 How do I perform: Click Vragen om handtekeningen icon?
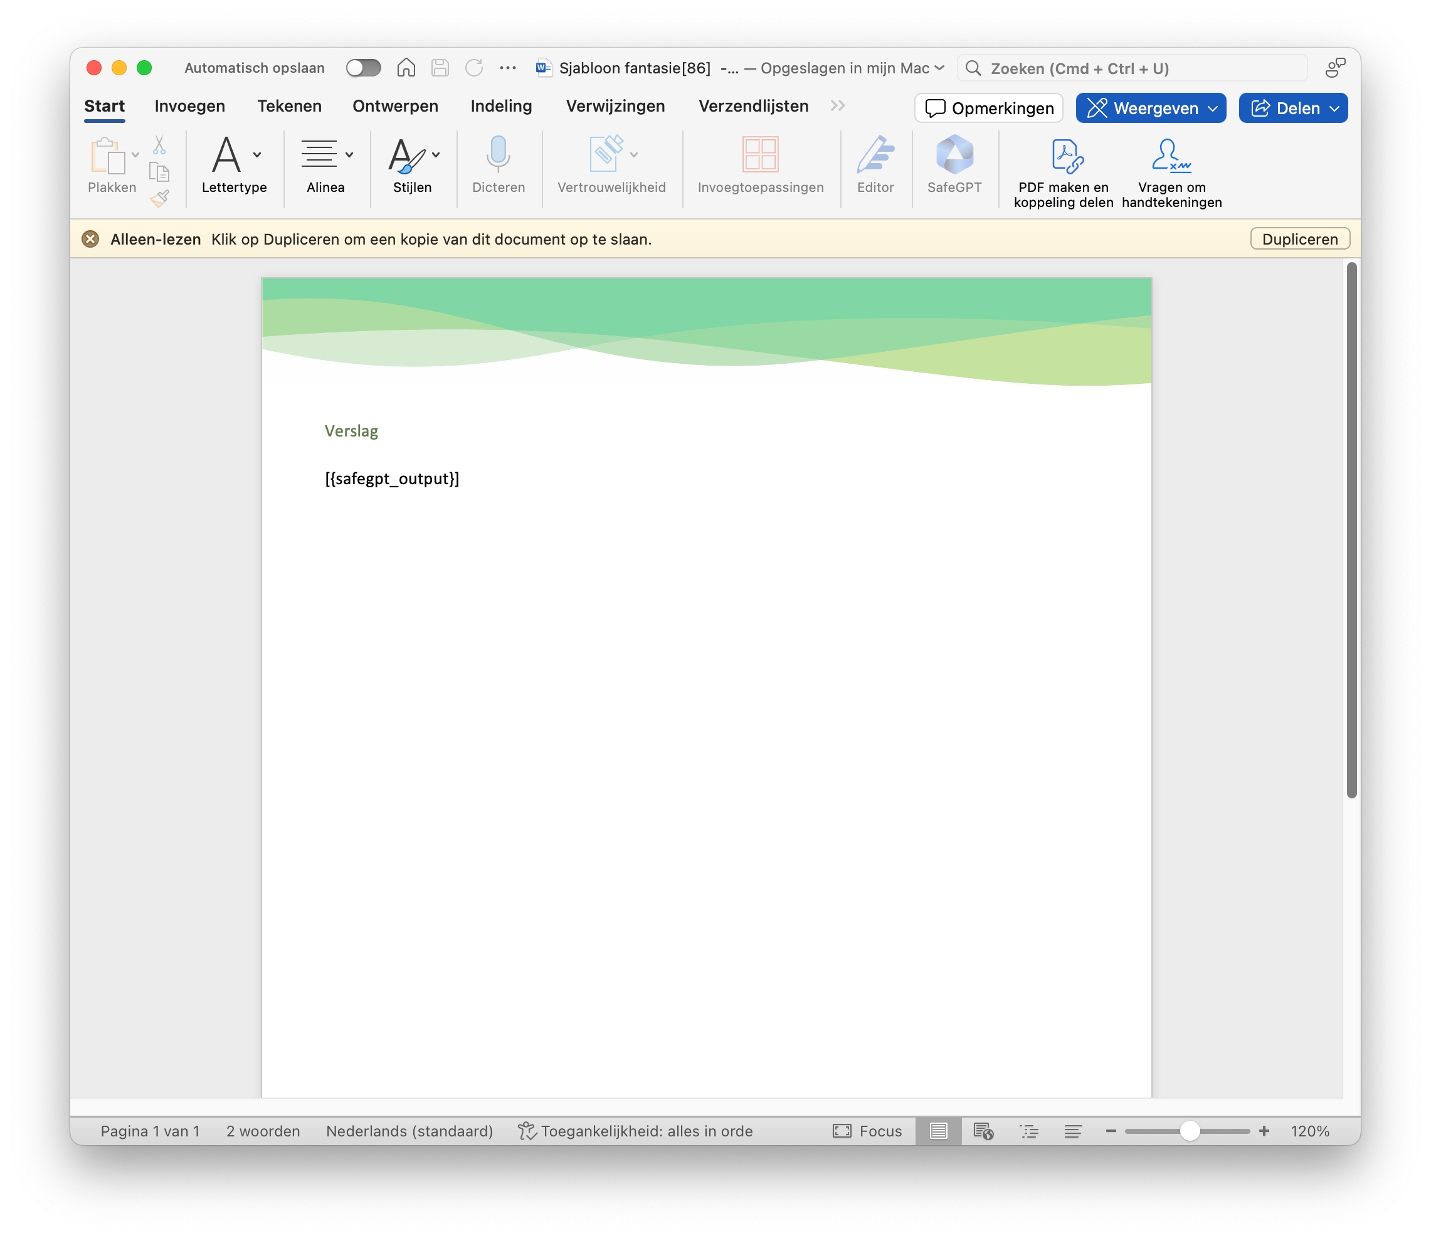tap(1171, 157)
